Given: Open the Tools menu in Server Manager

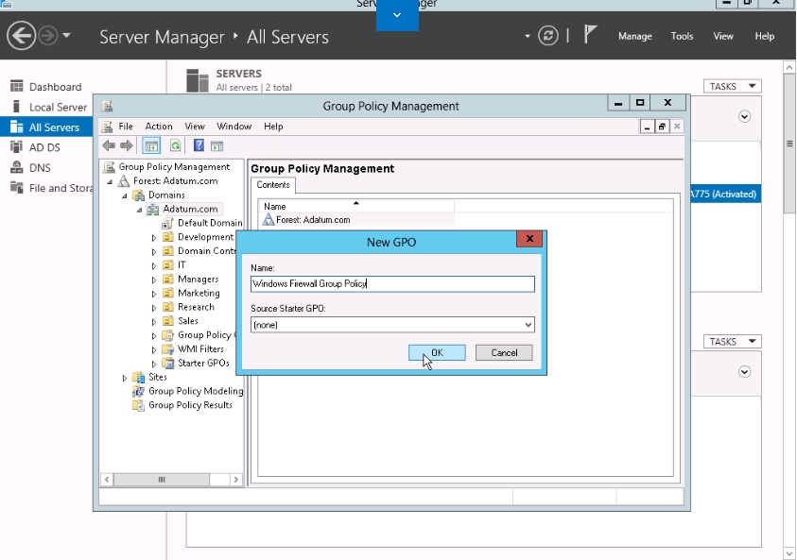Looking at the screenshot, I should [682, 36].
